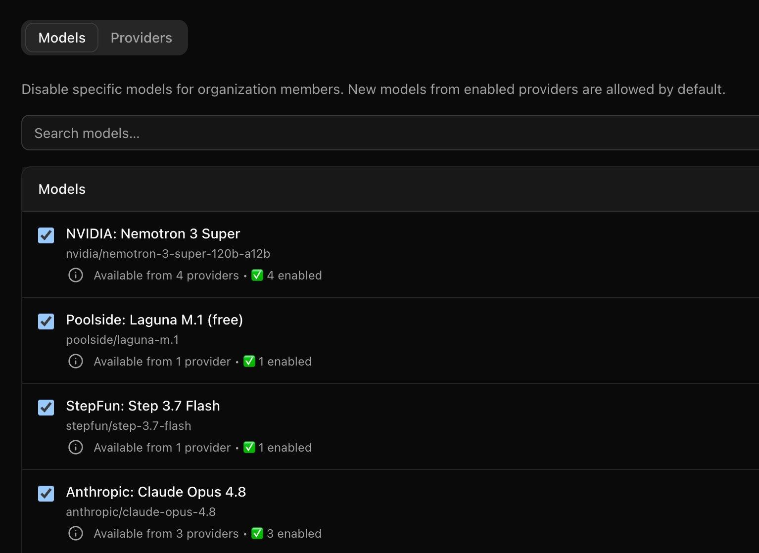Click the info icon under Poolside Laguna M.1
The width and height of the screenshot is (759, 553).
pyautogui.click(x=76, y=361)
